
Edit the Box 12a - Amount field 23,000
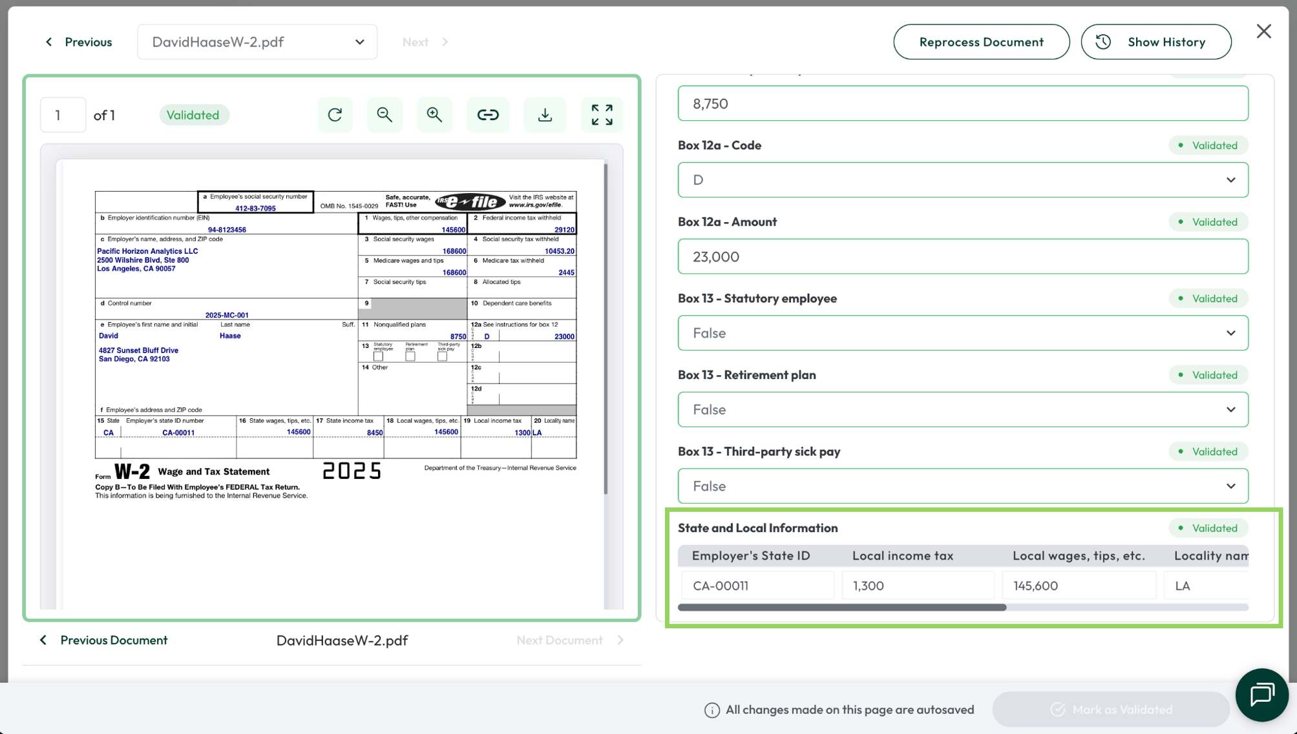pyautogui.click(x=963, y=257)
